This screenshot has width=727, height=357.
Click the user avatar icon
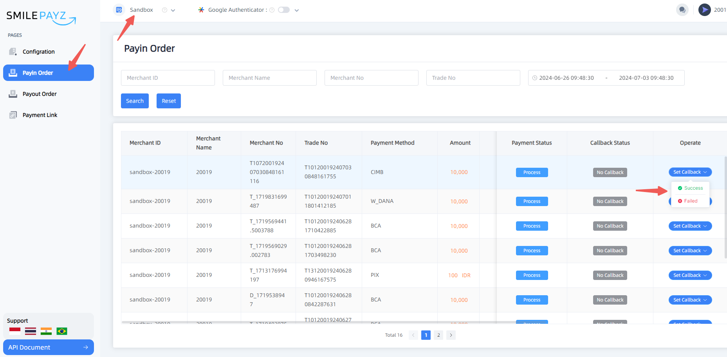(x=705, y=10)
